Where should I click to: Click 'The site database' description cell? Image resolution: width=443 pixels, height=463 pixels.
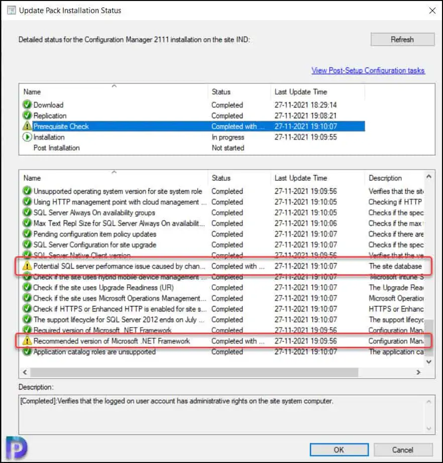(x=395, y=266)
